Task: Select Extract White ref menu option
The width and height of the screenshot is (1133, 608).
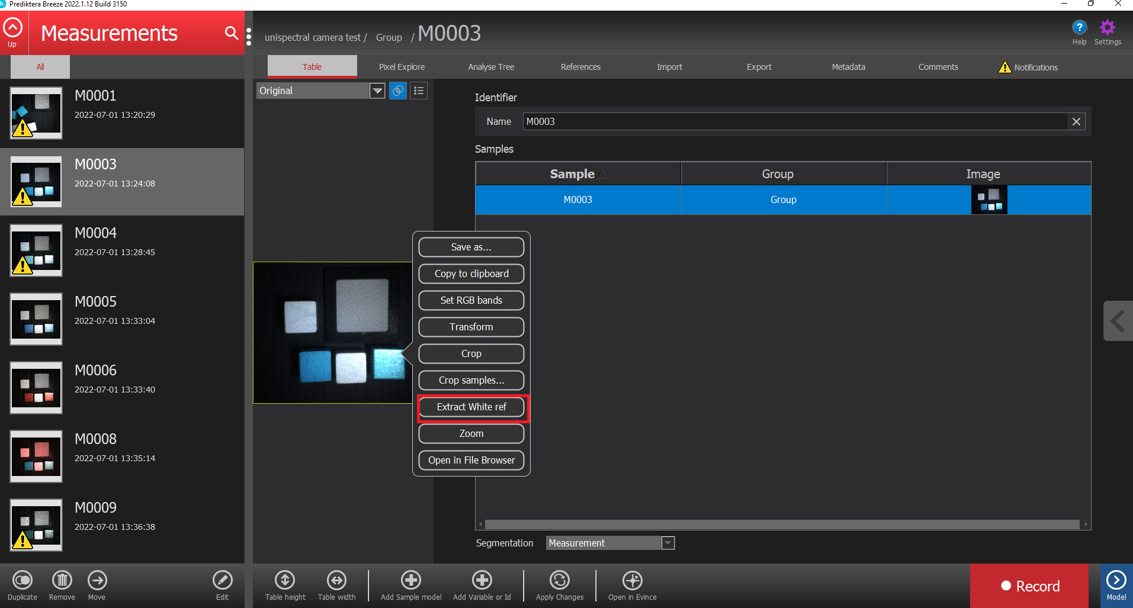Action: (x=471, y=407)
